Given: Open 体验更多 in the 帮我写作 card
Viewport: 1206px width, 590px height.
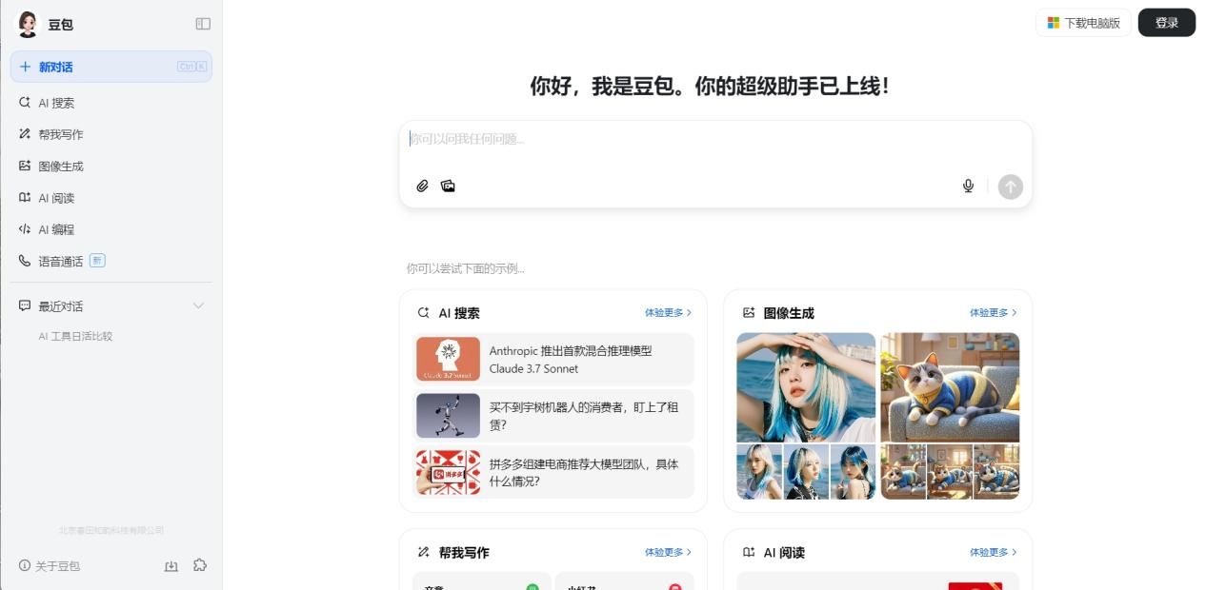Looking at the screenshot, I should tap(668, 552).
